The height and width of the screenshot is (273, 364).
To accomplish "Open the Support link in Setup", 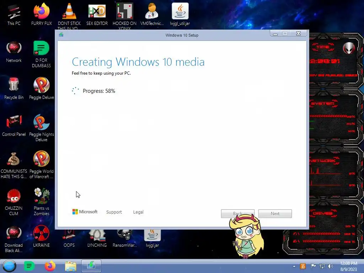I will click(114, 212).
